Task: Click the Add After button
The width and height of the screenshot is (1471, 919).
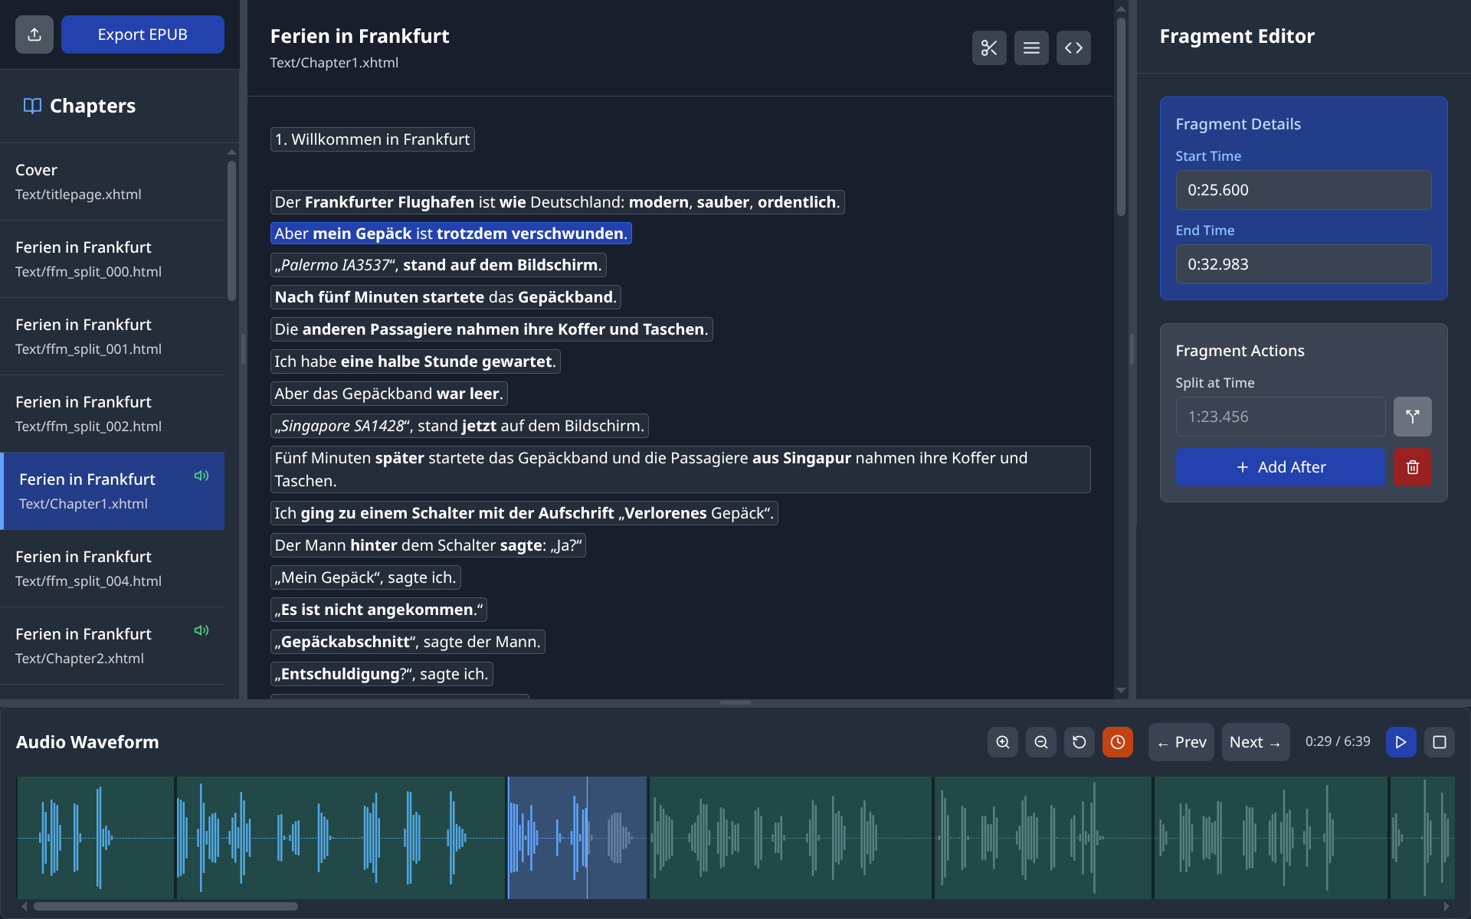Action: pyautogui.click(x=1280, y=467)
